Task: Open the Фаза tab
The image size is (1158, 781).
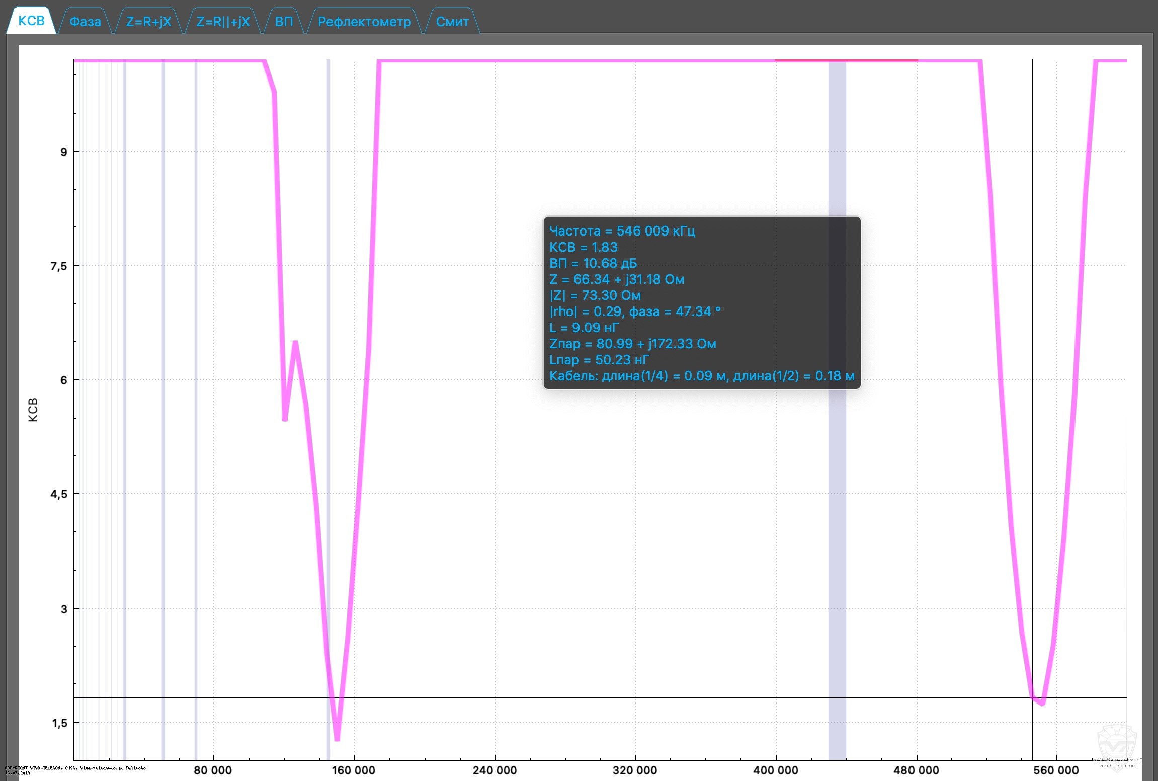Action: (85, 22)
